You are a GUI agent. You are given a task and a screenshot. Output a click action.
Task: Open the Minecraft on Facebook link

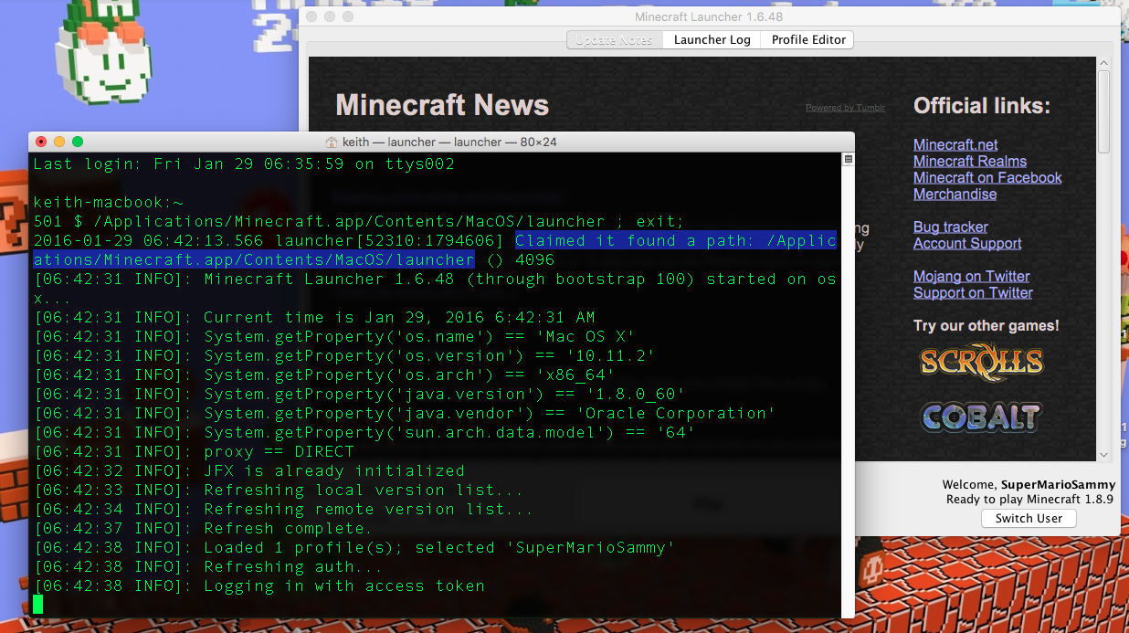point(987,177)
